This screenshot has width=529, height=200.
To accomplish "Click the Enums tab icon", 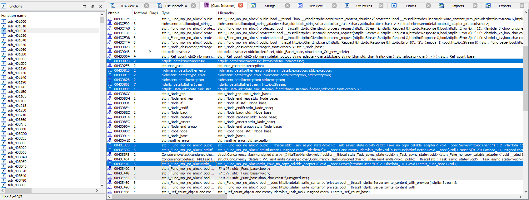I will [x=394, y=6].
